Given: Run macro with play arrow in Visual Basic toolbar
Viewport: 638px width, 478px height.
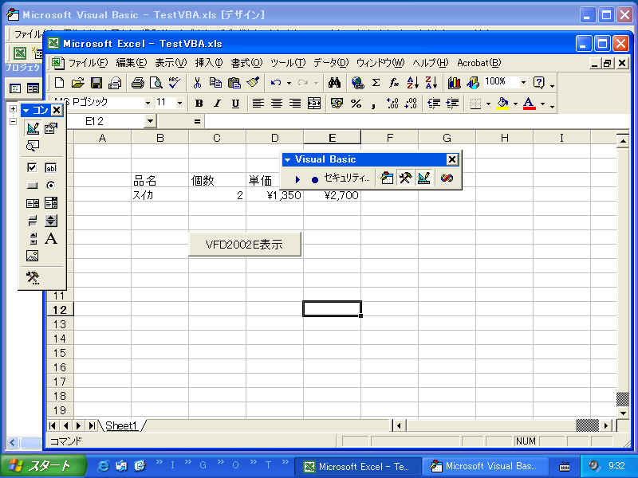Looking at the screenshot, I should click(x=297, y=178).
